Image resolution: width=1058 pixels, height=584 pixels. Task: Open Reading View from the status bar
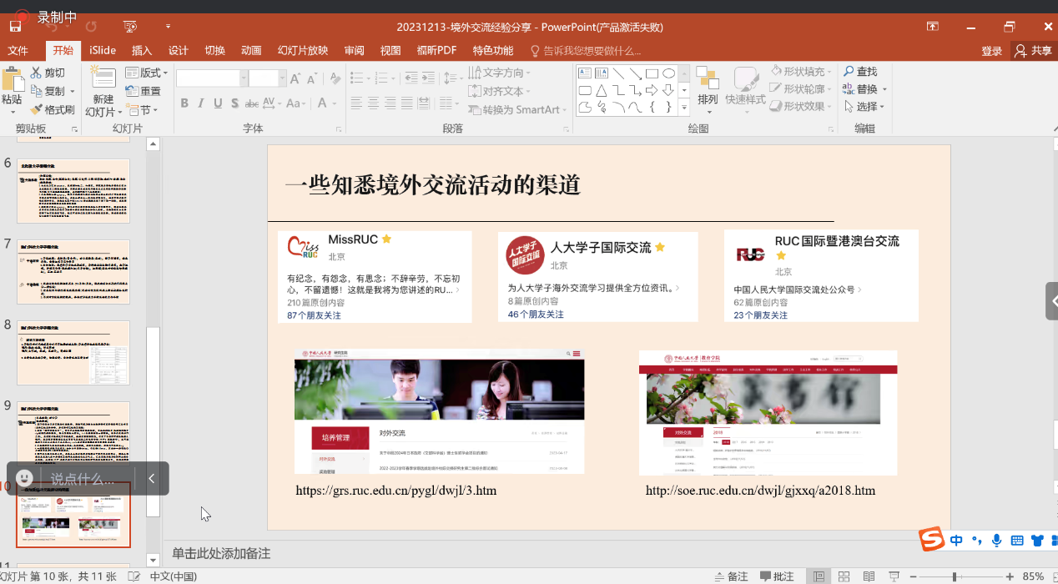point(869,576)
